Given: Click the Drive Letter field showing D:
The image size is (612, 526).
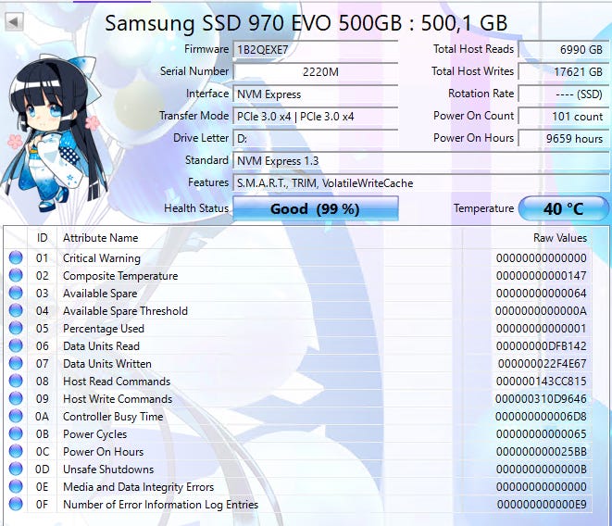Looking at the screenshot, I should pos(316,139).
